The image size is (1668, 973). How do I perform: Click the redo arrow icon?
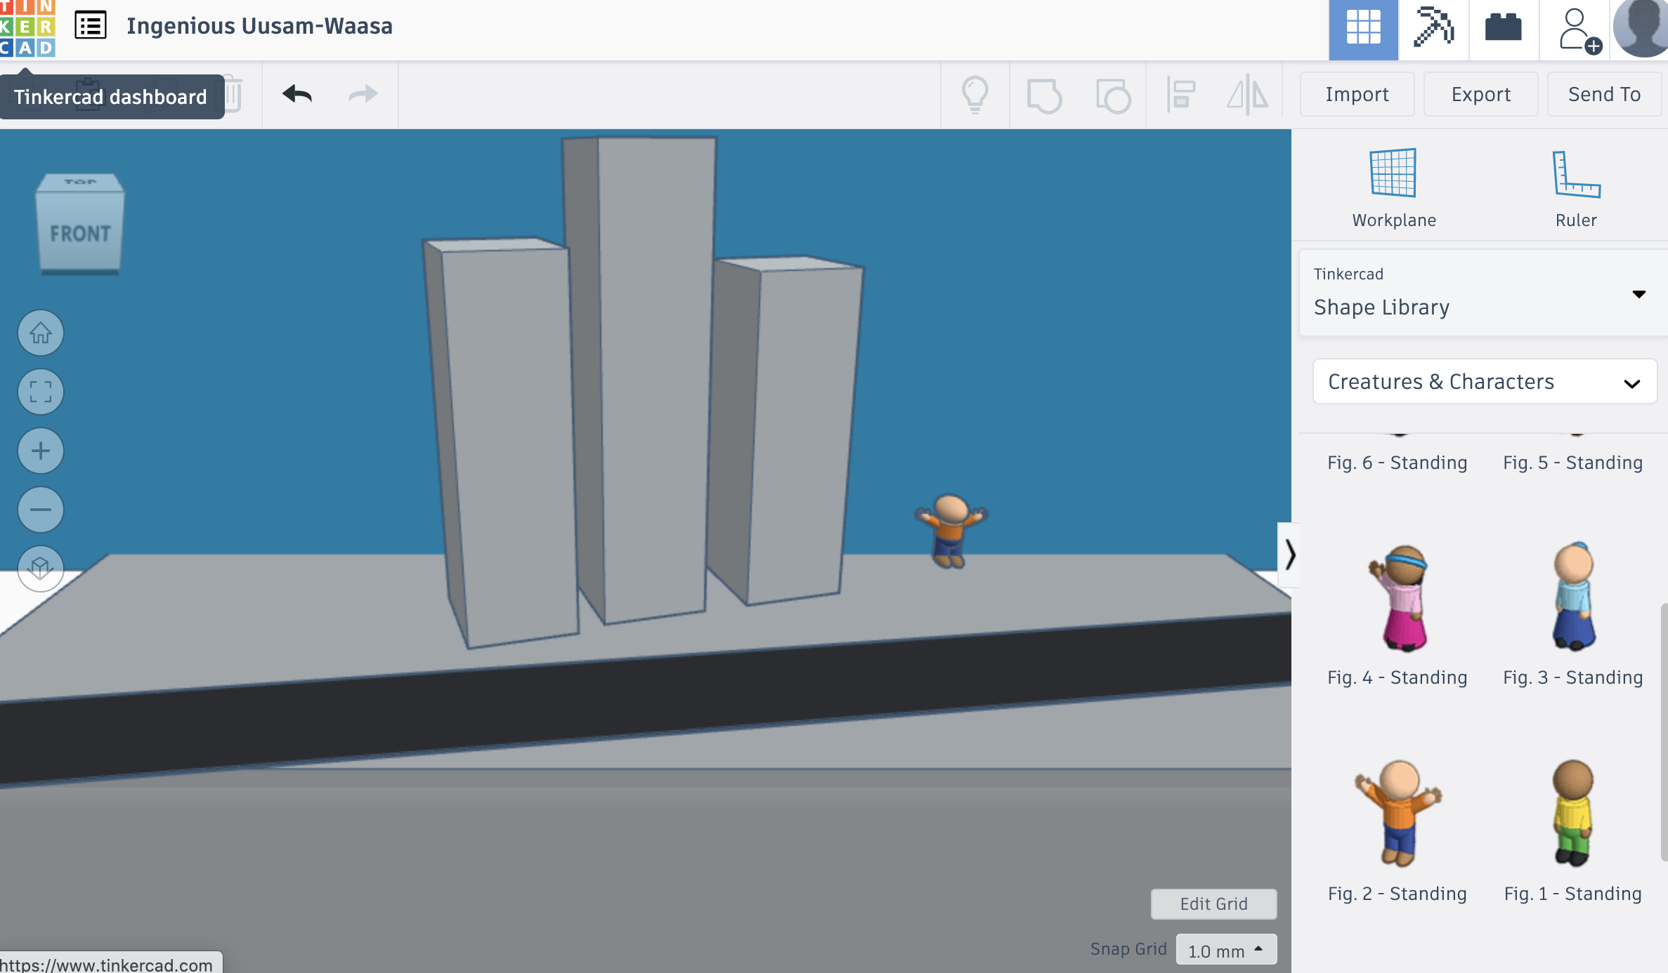[363, 94]
